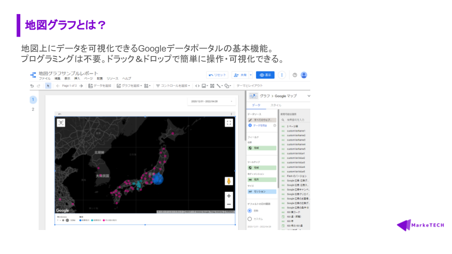Open the 編集 menu
Screen dimensions: 452x254
tap(57, 79)
